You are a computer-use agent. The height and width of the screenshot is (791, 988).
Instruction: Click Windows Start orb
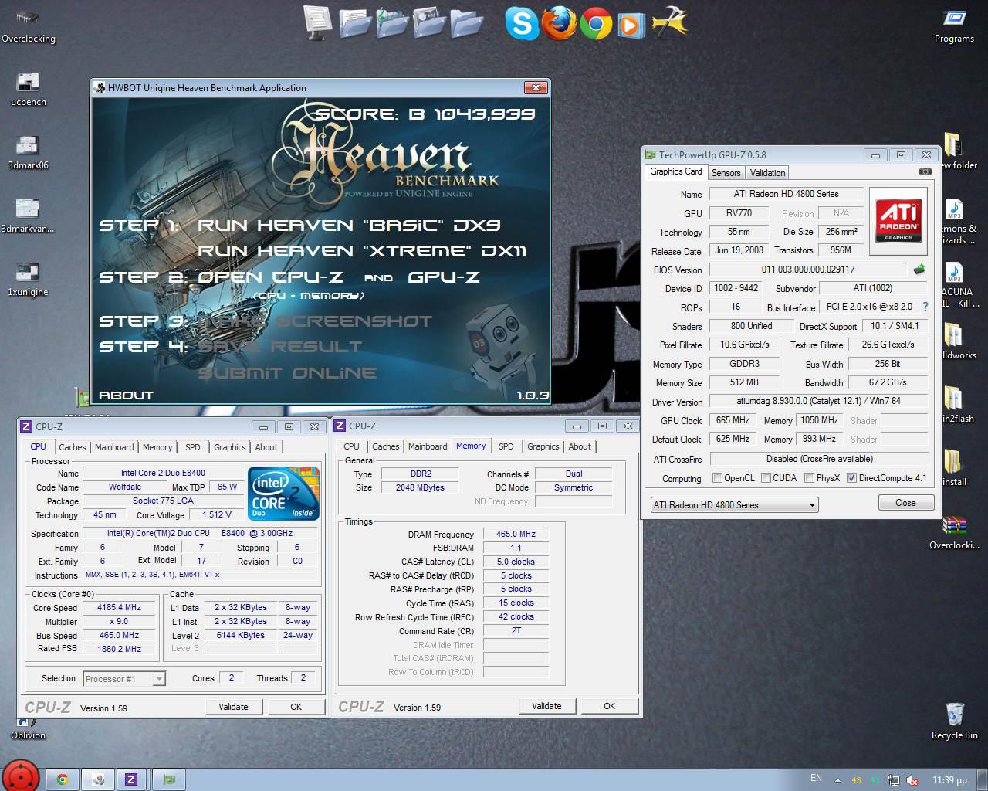tap(20, 776)
